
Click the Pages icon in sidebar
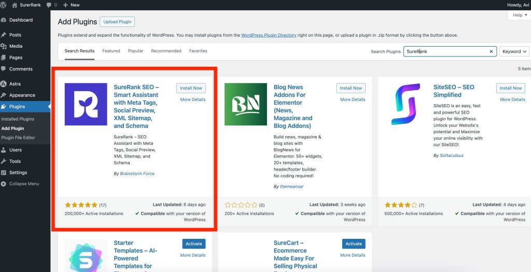coord(4,58)
